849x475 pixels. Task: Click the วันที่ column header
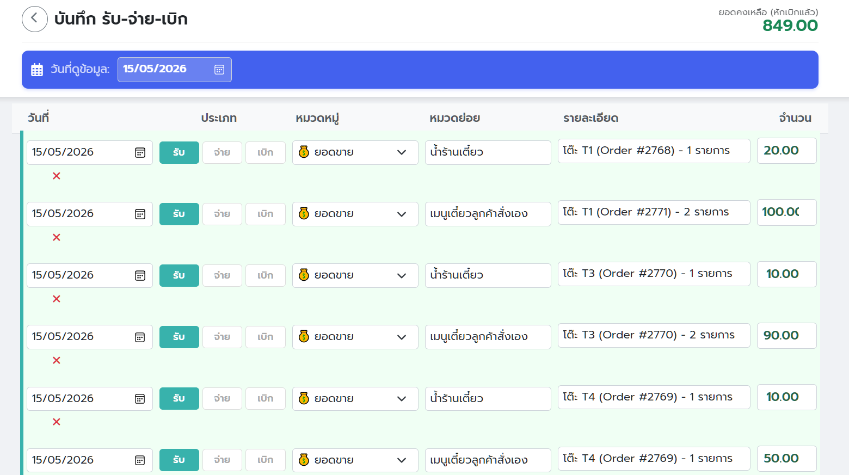38,118
